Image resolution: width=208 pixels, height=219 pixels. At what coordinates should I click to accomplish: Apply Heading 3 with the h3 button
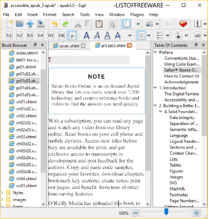point(30,36)
